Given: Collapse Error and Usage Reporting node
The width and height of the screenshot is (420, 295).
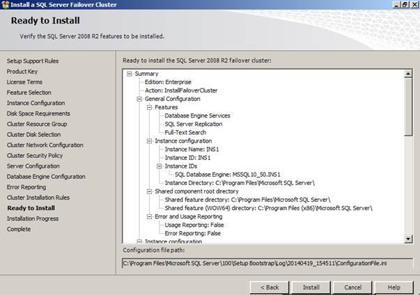Looking at the screenshot, I should pyautogui.click(x=149, y=216).
